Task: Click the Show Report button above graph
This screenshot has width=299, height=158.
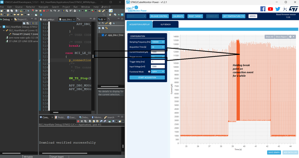Action: pyautogui.click(x=281, y=37)
